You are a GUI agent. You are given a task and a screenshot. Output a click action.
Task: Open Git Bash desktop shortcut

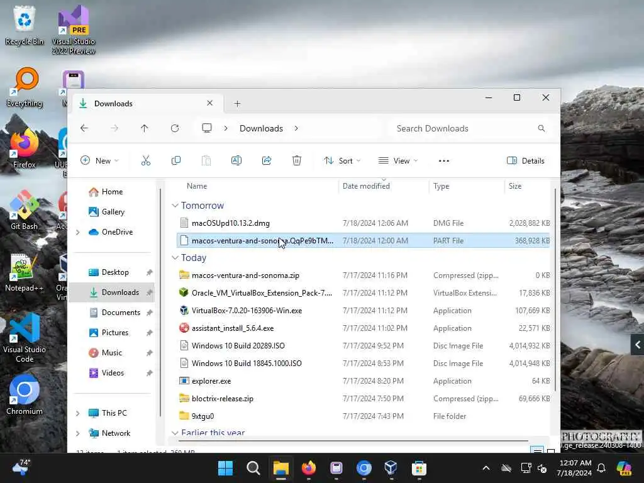pyautogui.click(x=25, y=210)
